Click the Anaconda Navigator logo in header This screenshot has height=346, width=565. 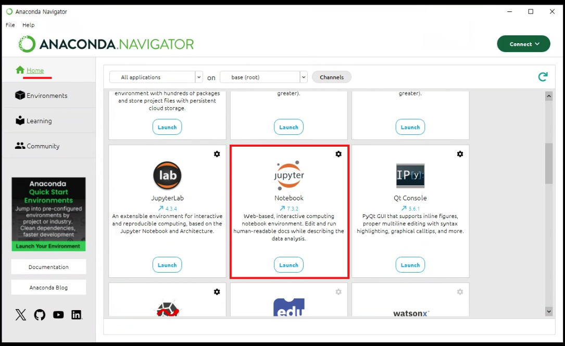pos(106,44)
